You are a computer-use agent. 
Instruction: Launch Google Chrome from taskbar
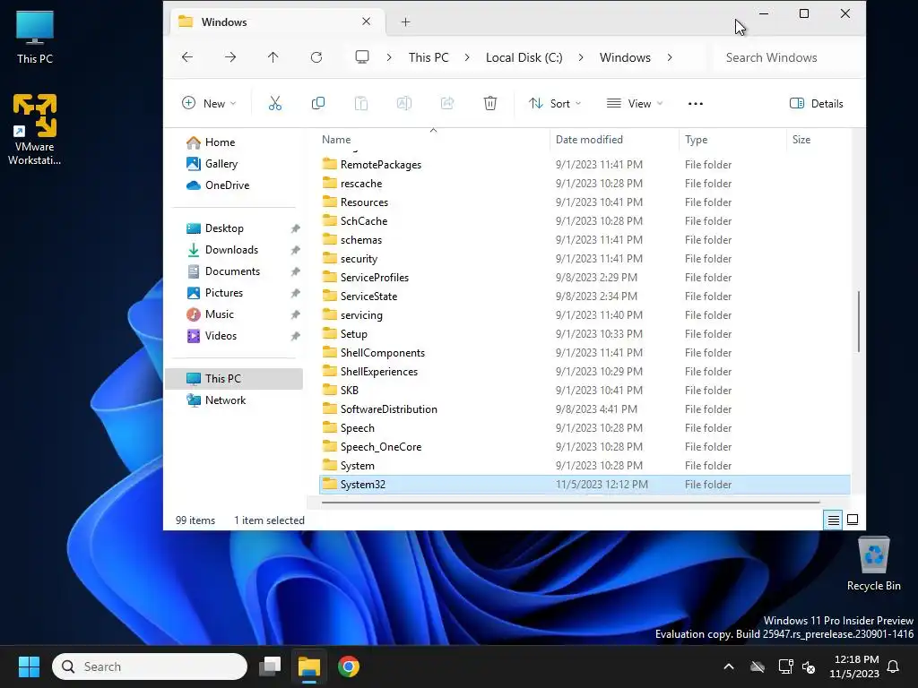349,666
